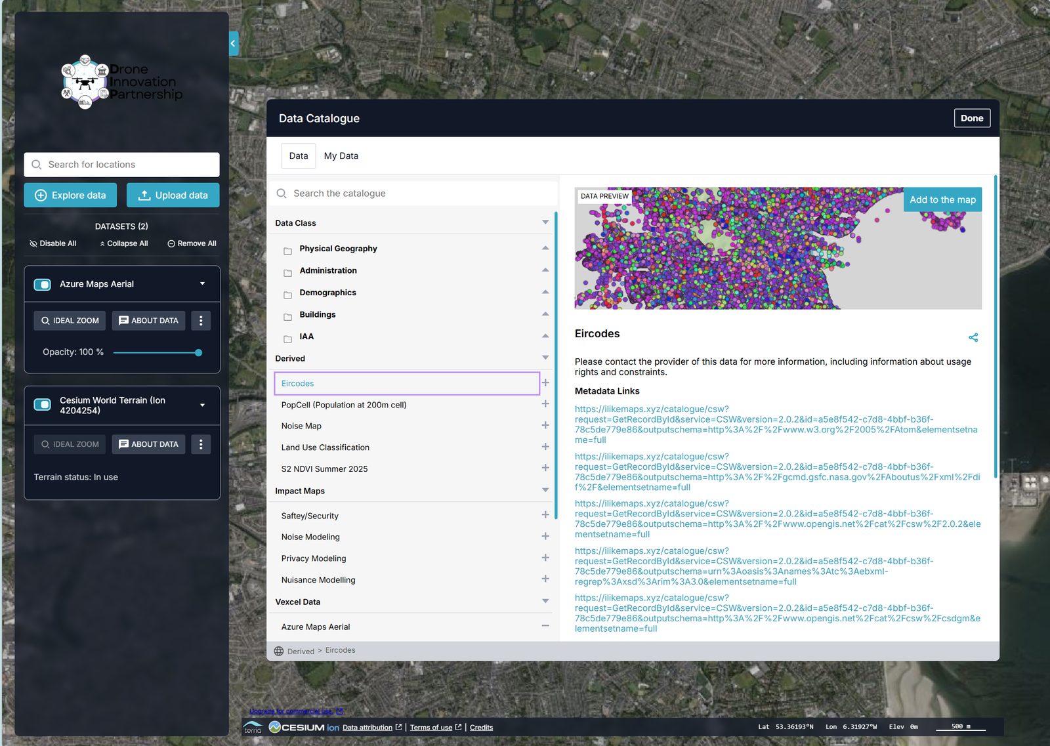Disable all datasets

pos(53,243)
